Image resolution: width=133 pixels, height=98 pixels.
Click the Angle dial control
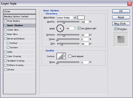(60, 28)
